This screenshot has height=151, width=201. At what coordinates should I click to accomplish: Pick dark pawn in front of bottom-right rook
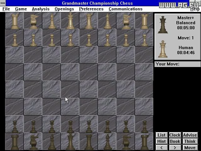pyautogui.click(x=144, y=126)
